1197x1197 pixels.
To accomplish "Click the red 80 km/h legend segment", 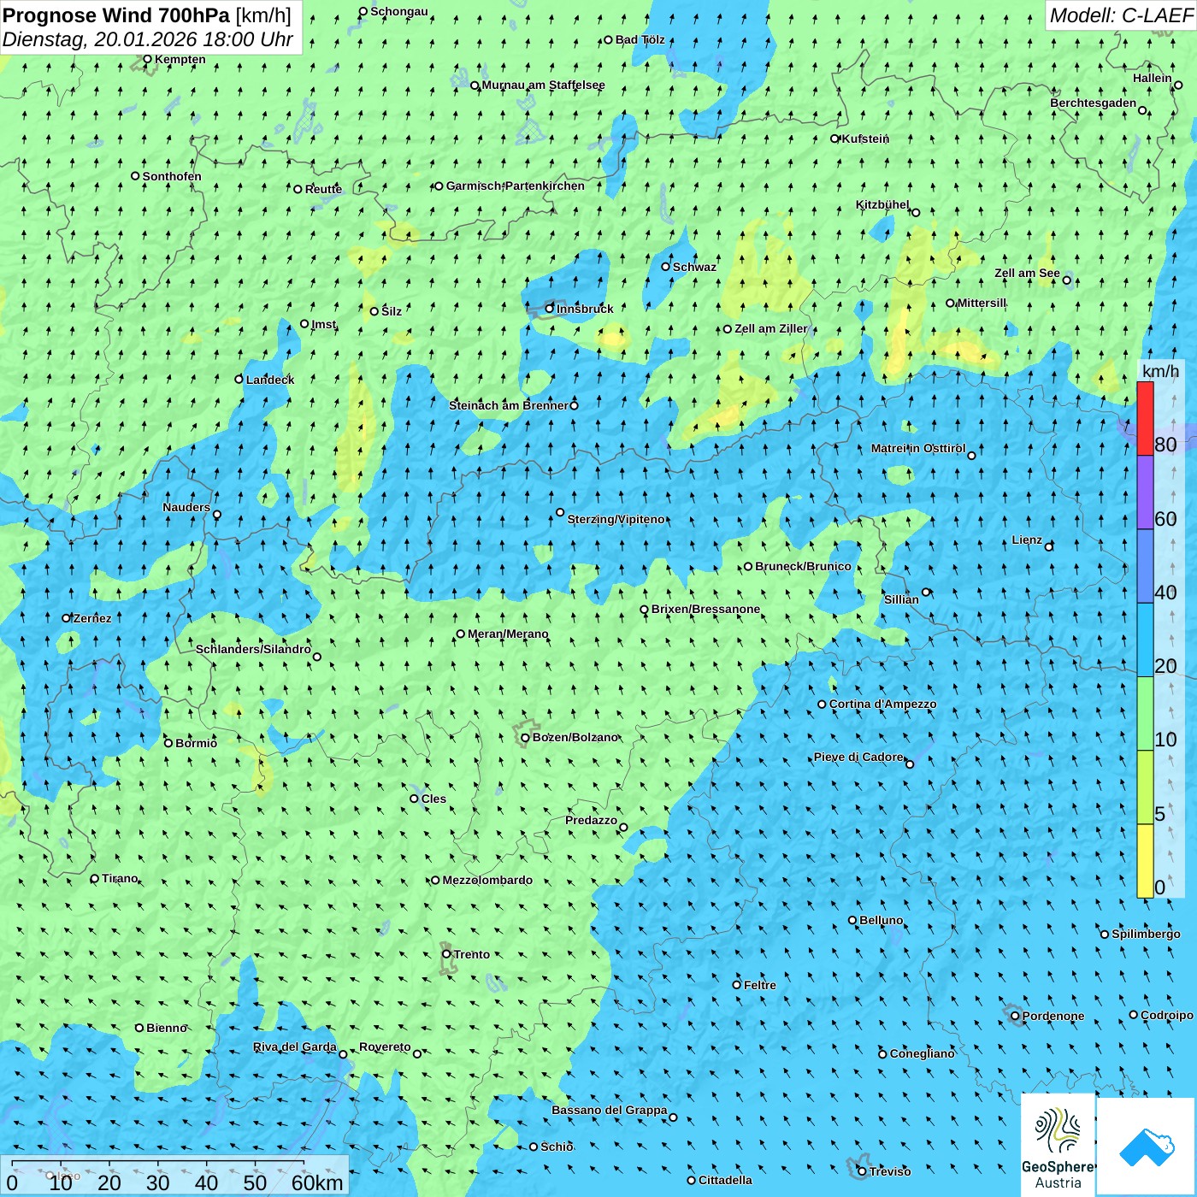I will pyautogui.click(x=1145, y=418).
